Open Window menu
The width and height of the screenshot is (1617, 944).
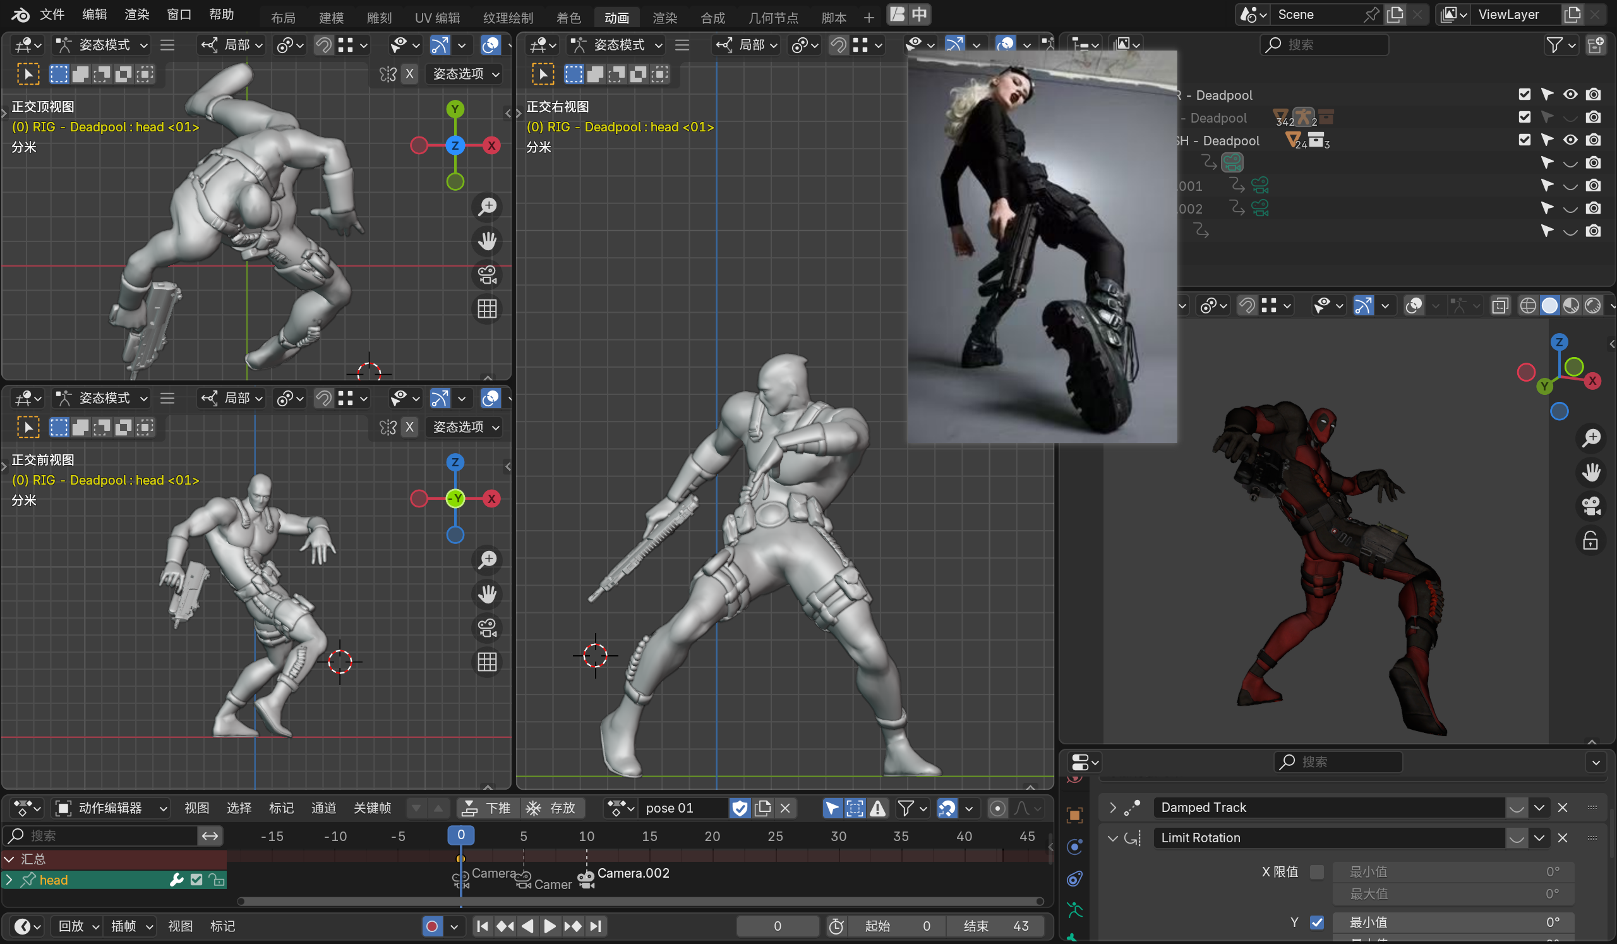[179, 14]
